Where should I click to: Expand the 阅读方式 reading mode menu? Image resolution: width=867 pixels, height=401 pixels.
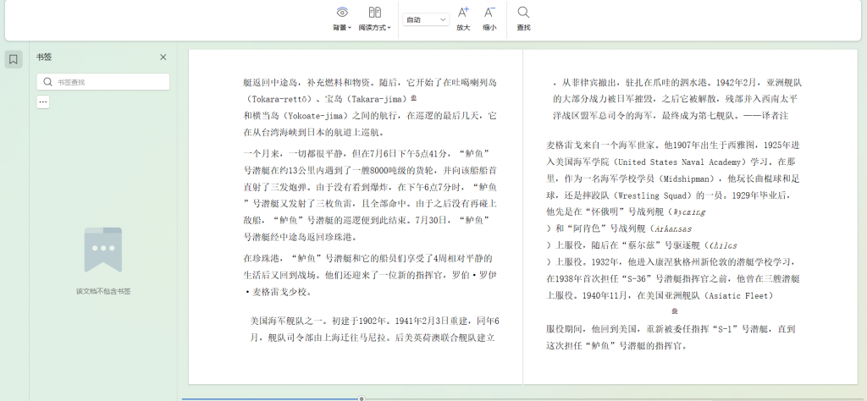click(x=374, y=19)
